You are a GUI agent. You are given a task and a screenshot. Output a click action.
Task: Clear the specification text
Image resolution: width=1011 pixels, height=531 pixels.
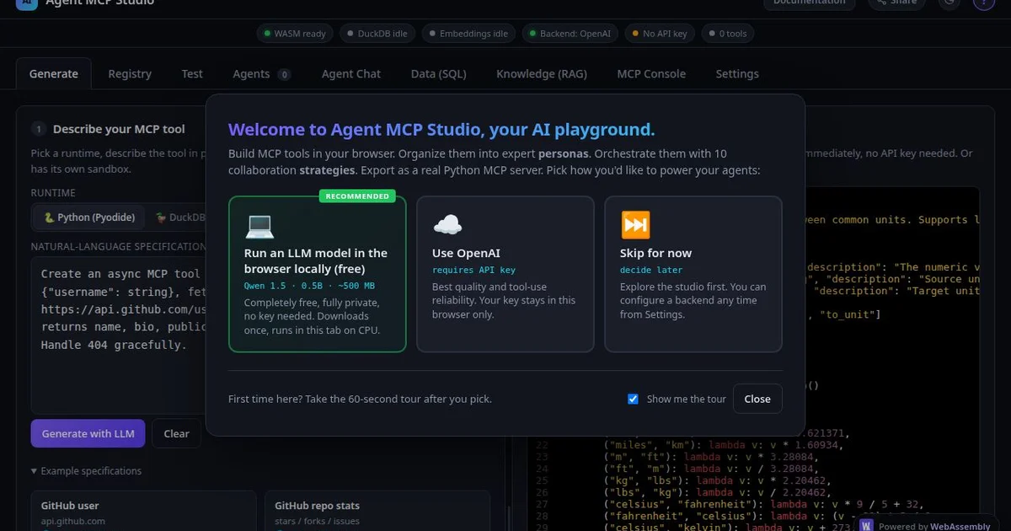click(176, 433)
